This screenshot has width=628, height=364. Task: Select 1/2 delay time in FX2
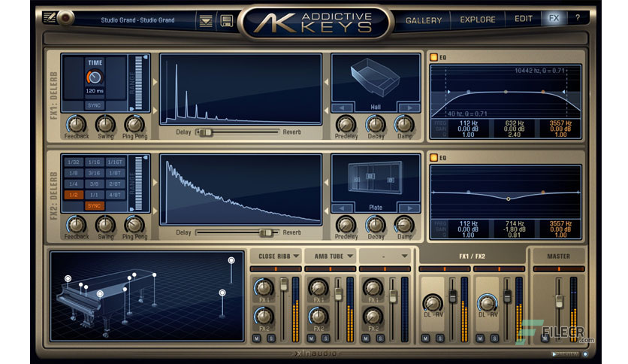74,195
